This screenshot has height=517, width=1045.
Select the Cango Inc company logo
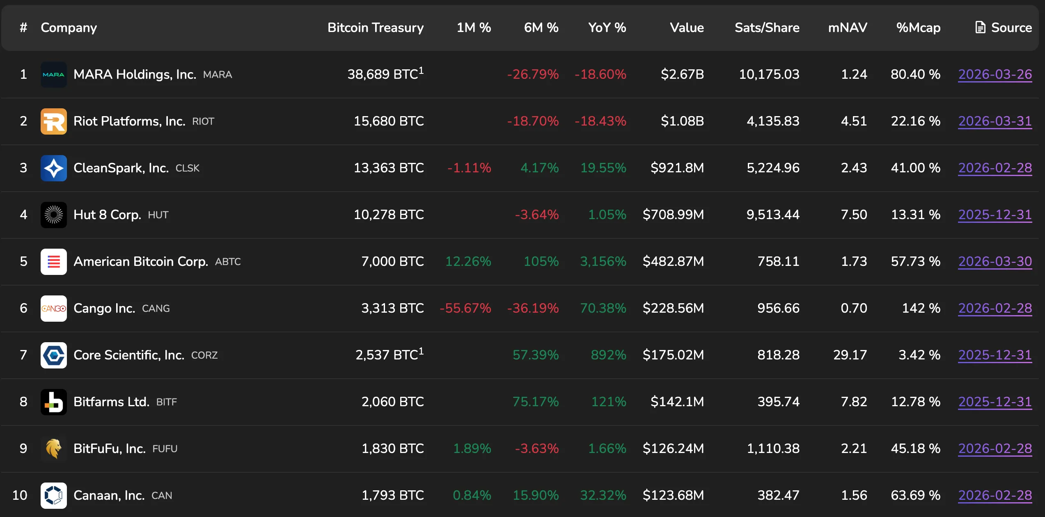(x=53, y=308)
